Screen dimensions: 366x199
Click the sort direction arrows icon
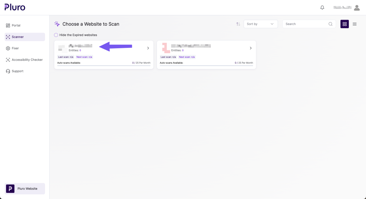pos(238,24)
